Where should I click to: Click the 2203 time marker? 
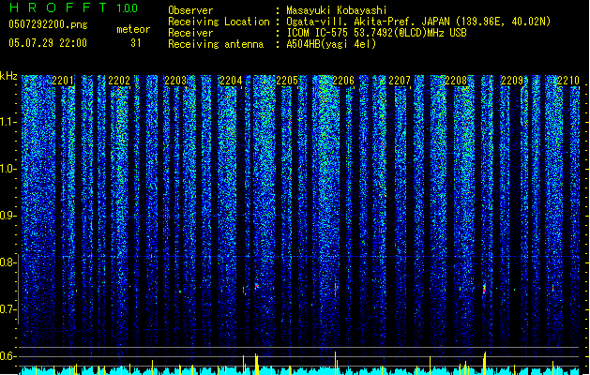click(175, 81)
